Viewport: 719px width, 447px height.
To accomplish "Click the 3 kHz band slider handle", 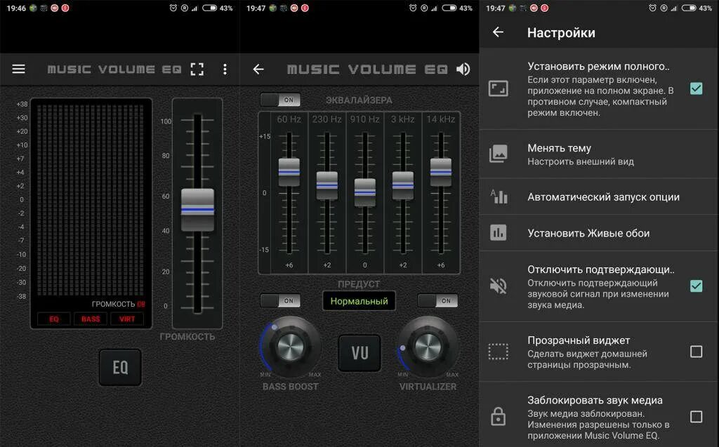I will pyautogui.click(x=402, y=185).
